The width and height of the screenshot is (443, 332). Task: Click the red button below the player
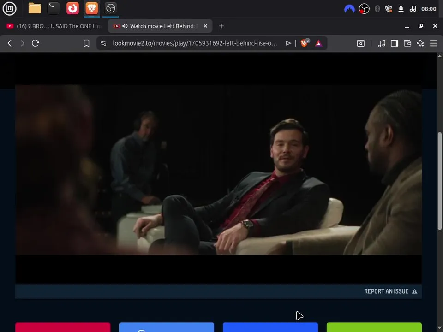pyautogui.click(x=63, y=327)
